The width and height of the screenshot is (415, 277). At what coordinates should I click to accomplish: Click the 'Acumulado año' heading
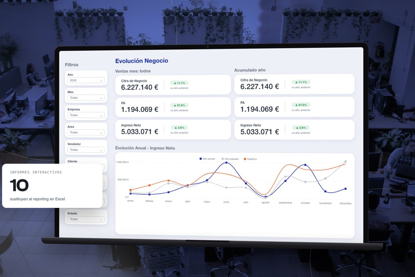[x=250, y=70]
